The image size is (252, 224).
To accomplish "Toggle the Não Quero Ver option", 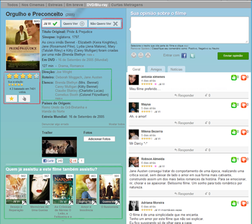I will (104, 24).
